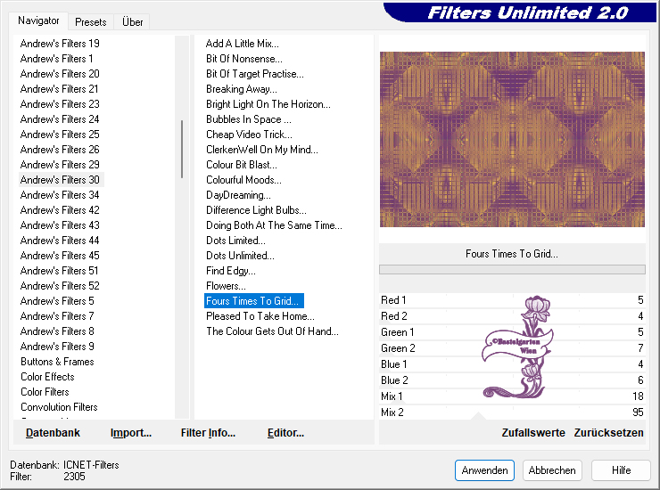This screenshot has width=660, height=490.
Task: Select Fours Times To Grid... filter
Action: click(254, 301)
